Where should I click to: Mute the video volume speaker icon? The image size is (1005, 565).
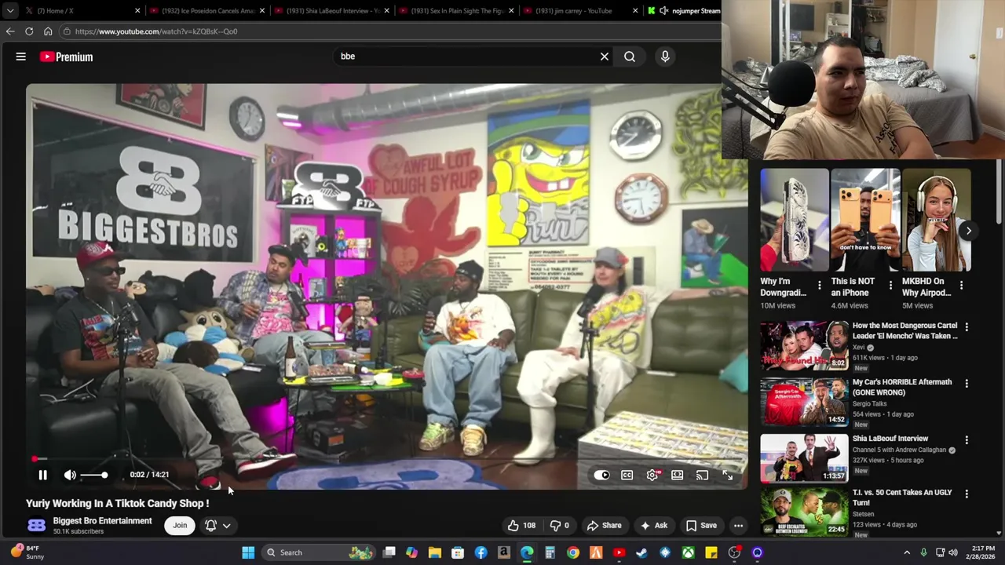70,475
